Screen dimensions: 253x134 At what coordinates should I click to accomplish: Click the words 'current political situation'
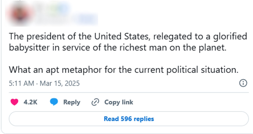186,70
